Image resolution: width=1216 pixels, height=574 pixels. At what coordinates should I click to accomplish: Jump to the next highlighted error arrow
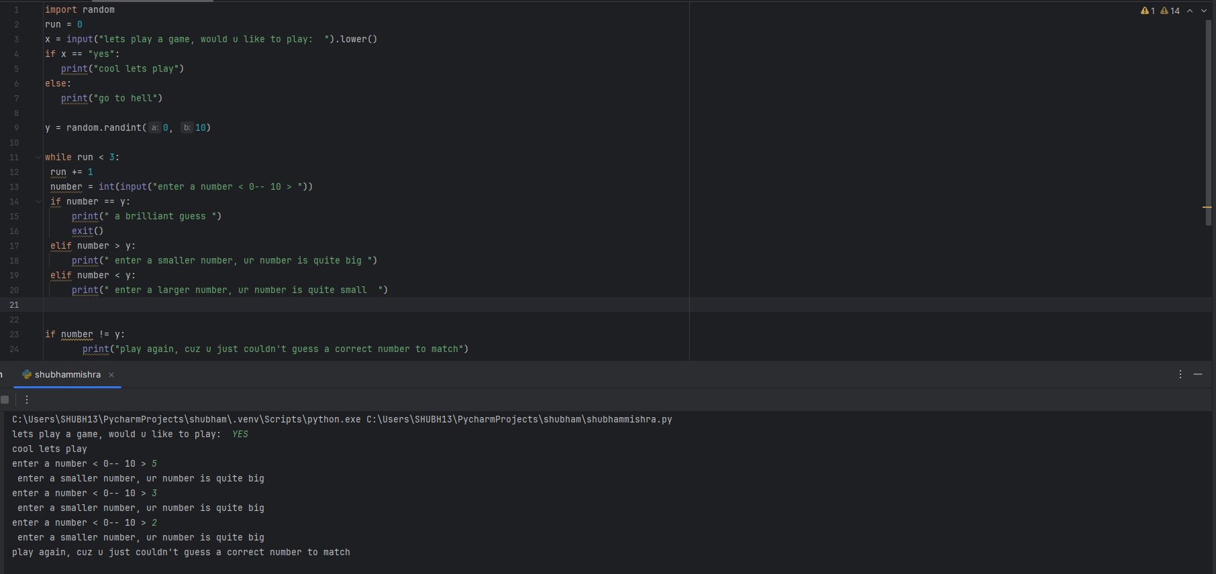[1204, 11]
